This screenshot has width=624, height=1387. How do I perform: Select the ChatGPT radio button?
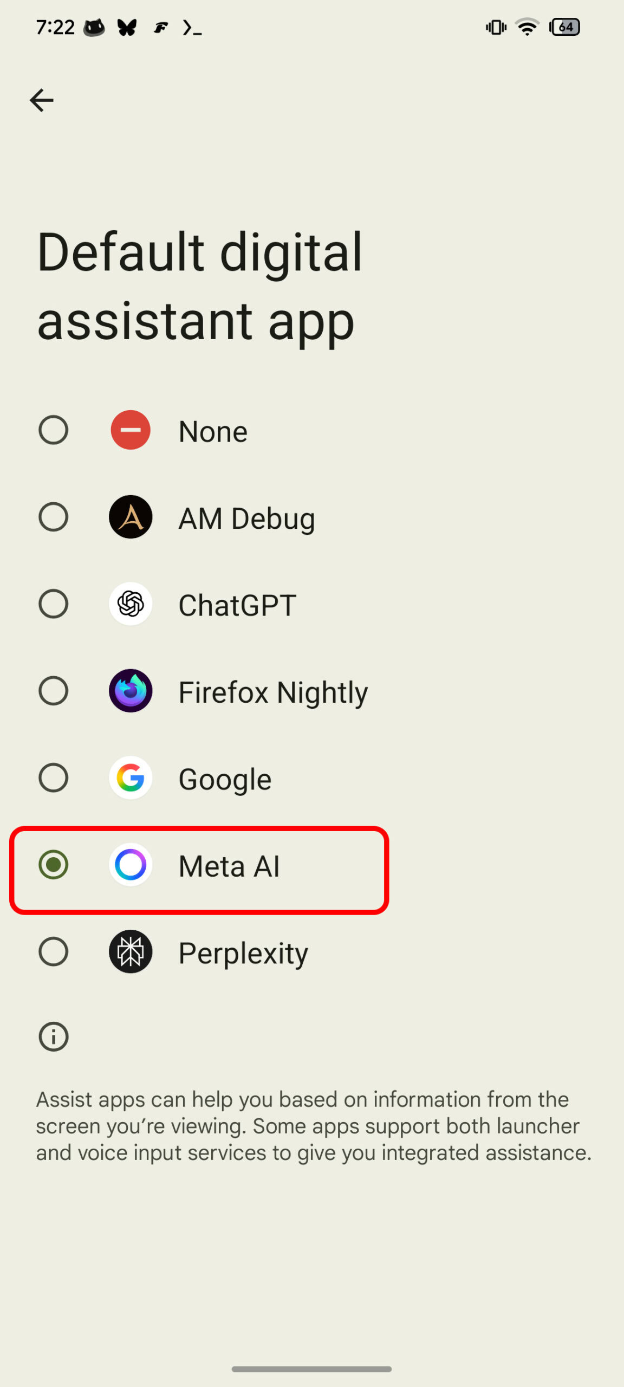(x=54, y=604)
